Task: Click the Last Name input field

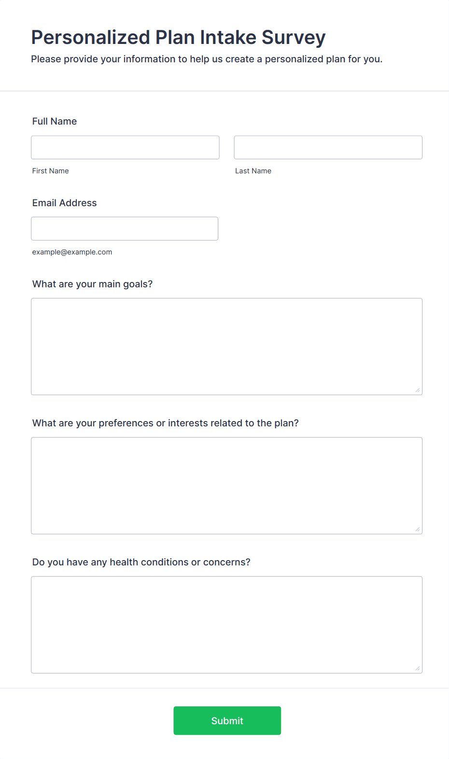Action: click(x=328, y=147)
